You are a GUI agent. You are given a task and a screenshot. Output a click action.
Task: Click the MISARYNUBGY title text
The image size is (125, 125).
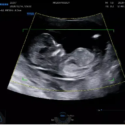tap(61, 3)
